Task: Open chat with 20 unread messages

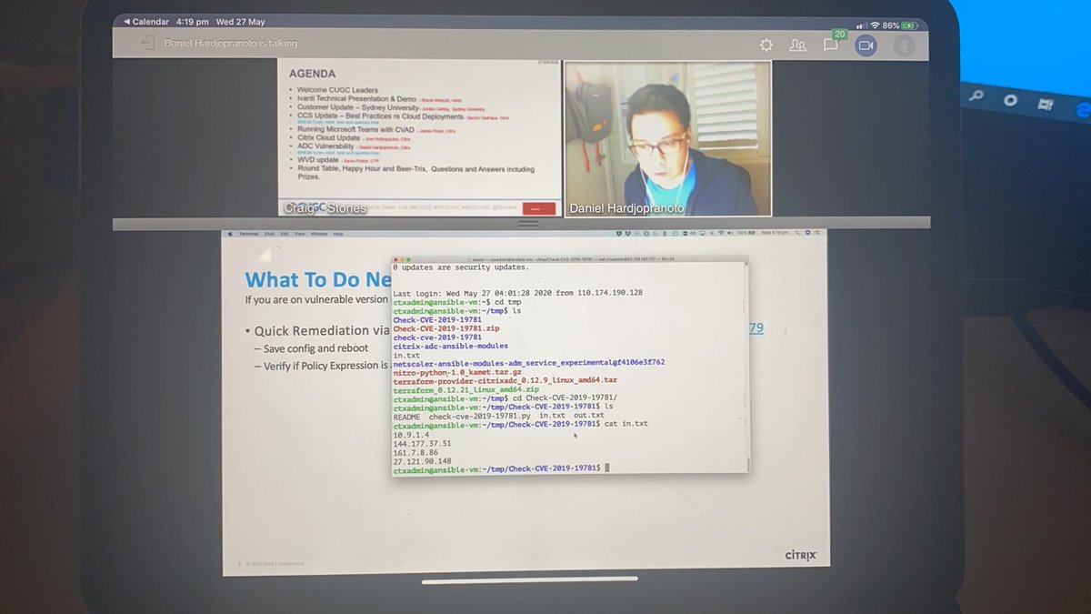Action: pyautogui.click(x=832, y=43)
